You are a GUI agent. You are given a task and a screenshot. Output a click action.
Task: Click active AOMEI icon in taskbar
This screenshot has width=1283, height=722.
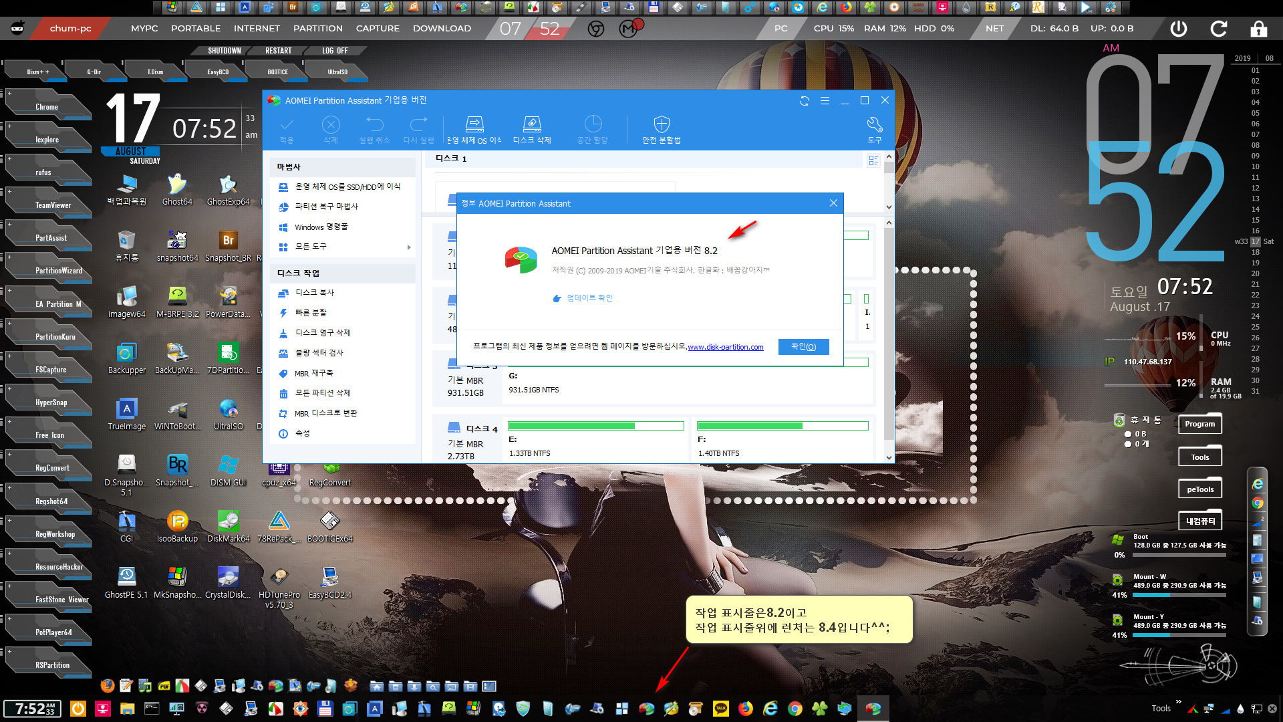[873, 709]
